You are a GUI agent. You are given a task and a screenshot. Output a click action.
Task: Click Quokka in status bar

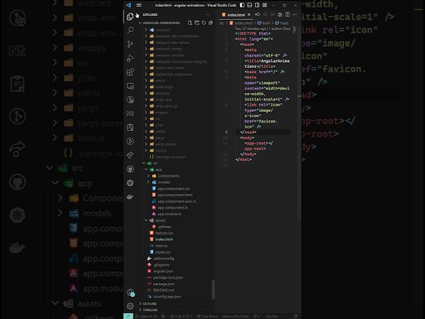272,316
